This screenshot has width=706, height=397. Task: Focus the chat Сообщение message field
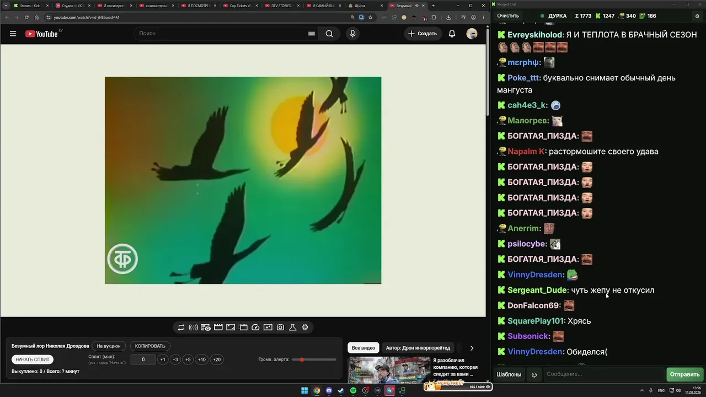[604, 374]
